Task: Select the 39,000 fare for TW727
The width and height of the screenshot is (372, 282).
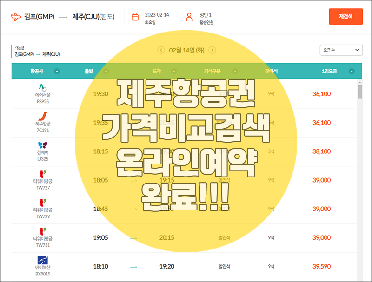Action: click(321, 180)
